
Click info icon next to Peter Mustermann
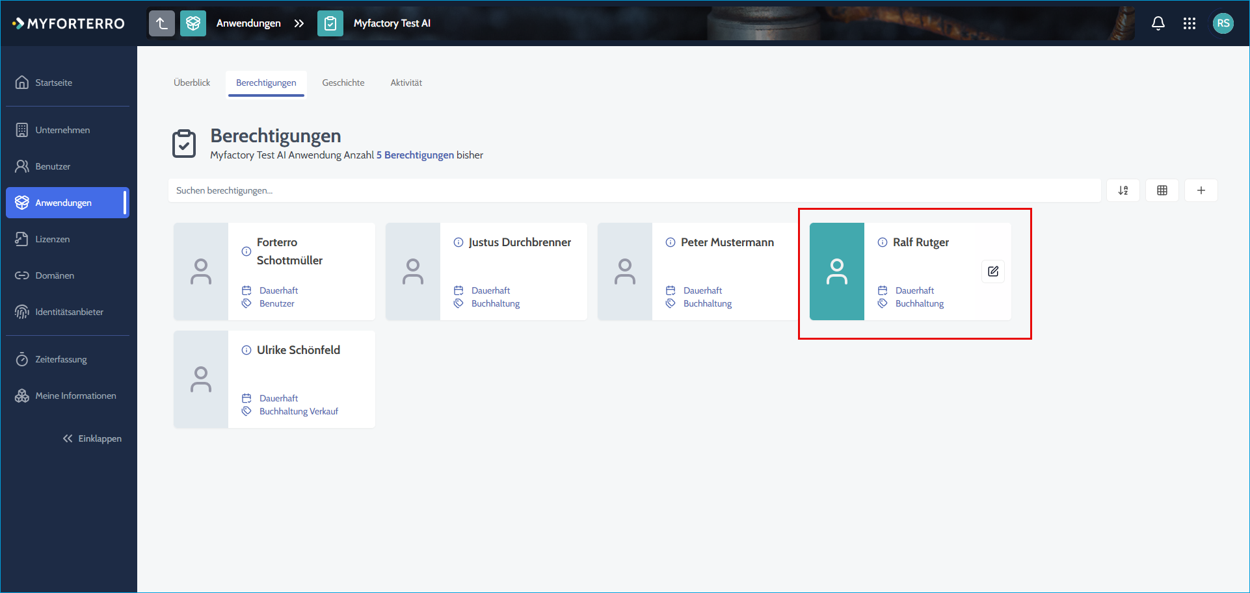coord(671,242)
